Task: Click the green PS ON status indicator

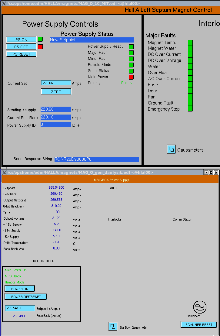Action: 40,39
